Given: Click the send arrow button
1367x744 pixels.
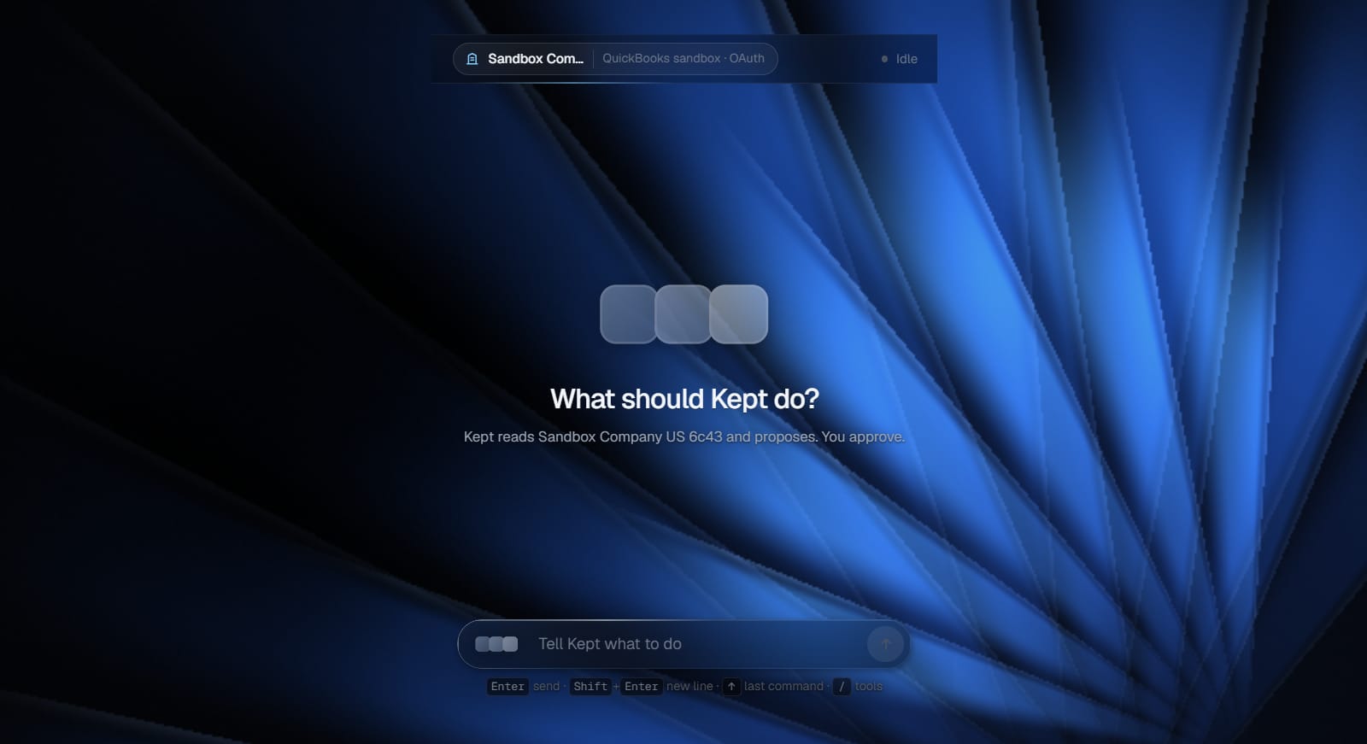Looking at the screenshot, I should tap(885, 644).
